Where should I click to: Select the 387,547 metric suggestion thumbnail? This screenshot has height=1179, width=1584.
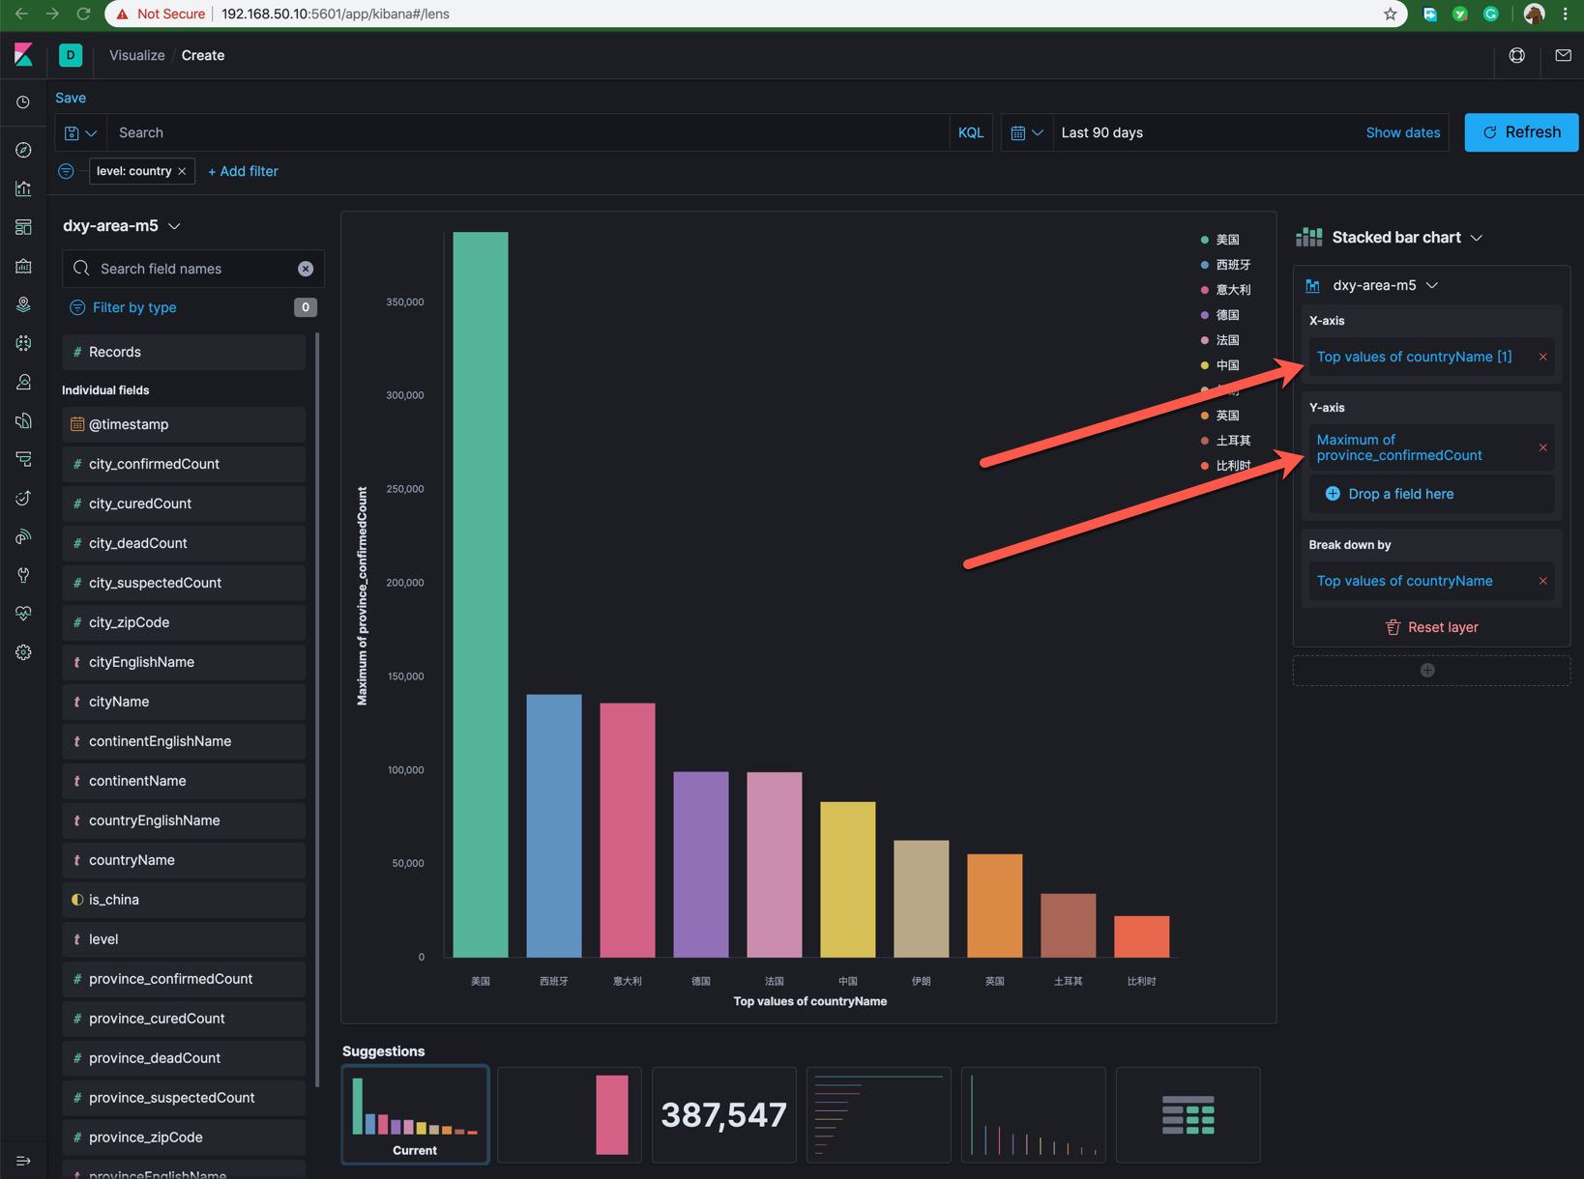(723, 1114)
